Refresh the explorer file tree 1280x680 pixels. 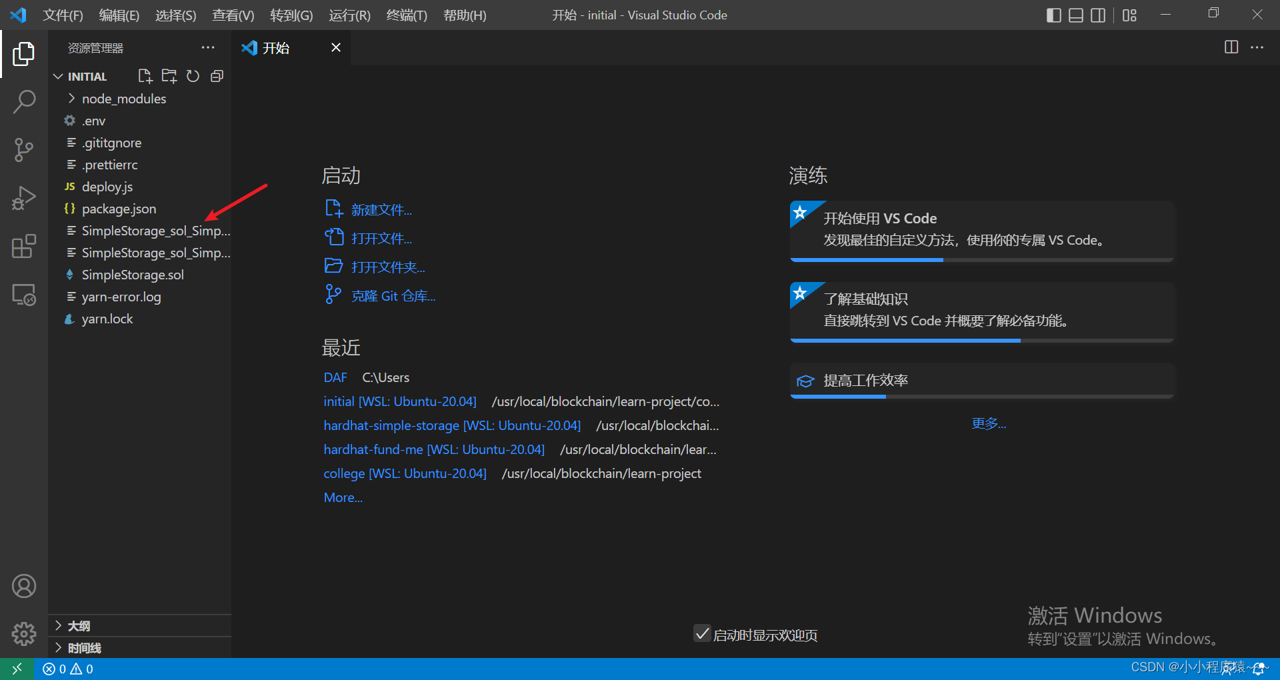pos(193,76)
